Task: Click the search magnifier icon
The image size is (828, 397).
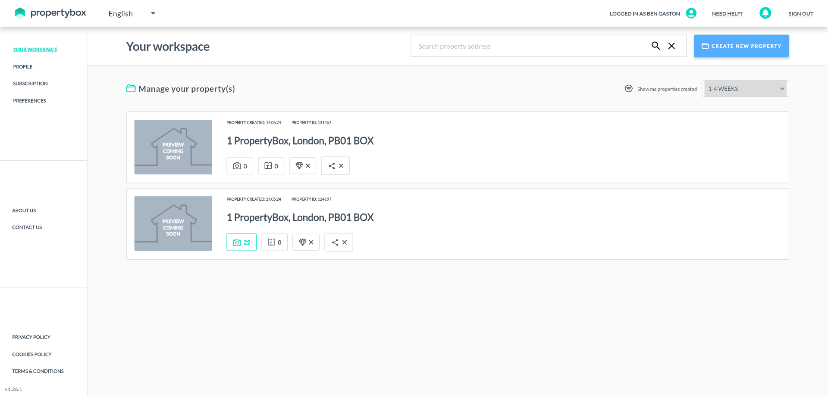Action: coord(655,46)
